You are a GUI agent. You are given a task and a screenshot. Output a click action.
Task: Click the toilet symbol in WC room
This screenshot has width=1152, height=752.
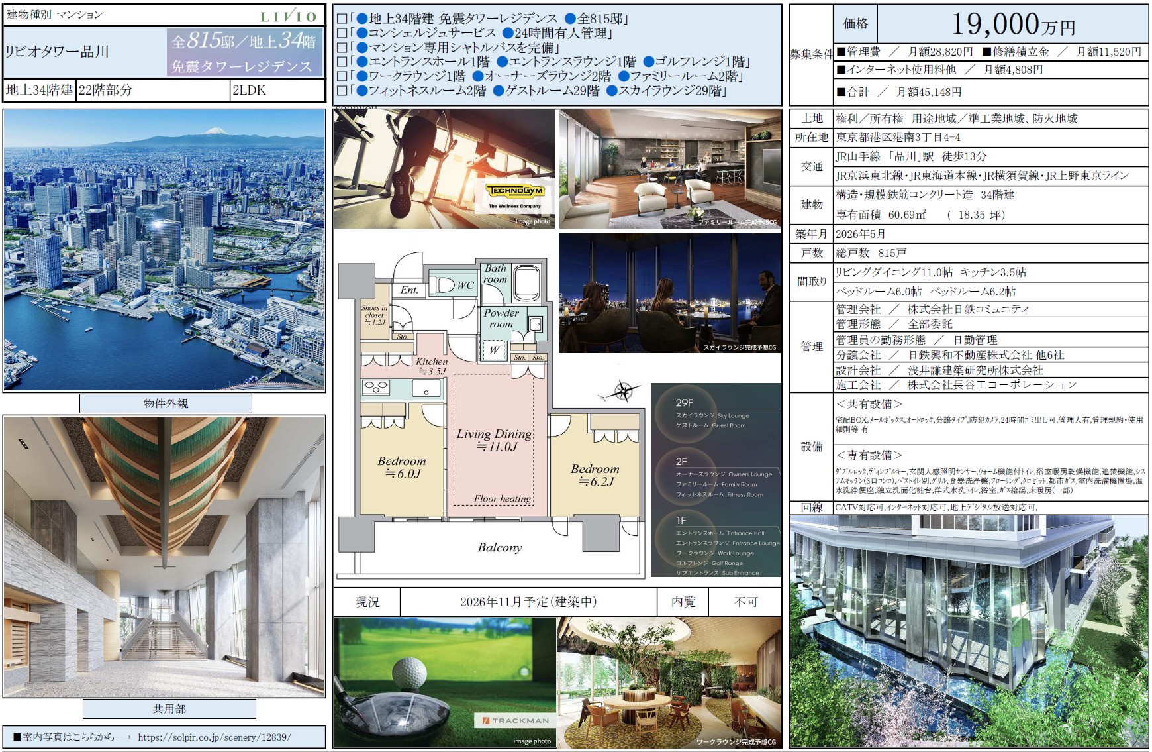pyautogui.click(x=444, y=285)
